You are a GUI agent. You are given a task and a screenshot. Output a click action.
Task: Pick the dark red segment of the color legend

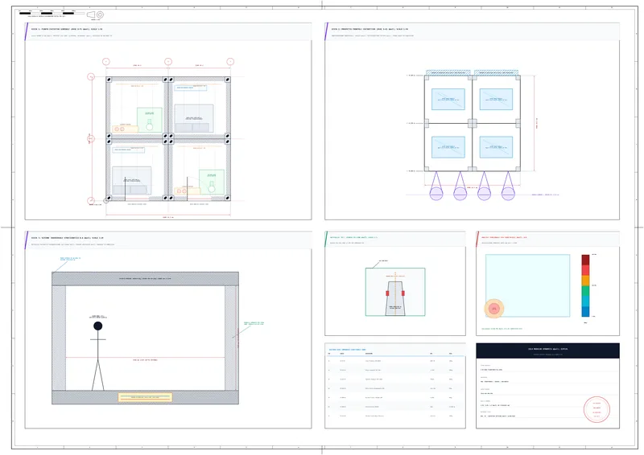click(585, 260)
